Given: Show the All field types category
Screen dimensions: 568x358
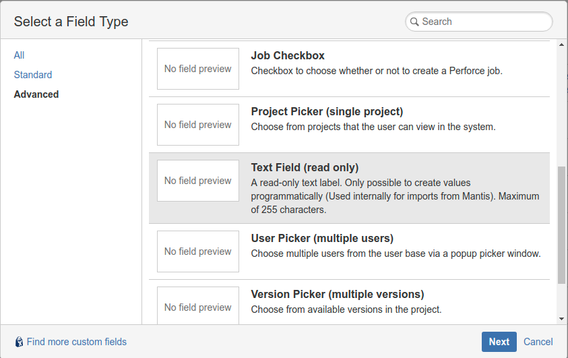Looking at the screenshot, I should click(19, 55).
